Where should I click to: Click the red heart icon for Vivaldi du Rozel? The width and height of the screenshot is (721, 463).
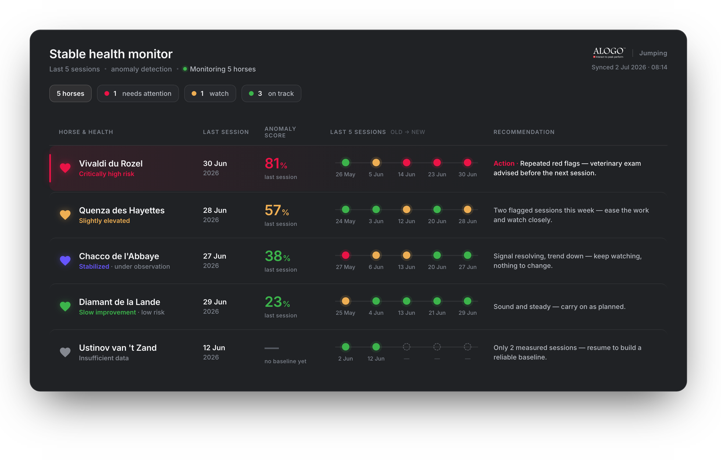(65, 168)
